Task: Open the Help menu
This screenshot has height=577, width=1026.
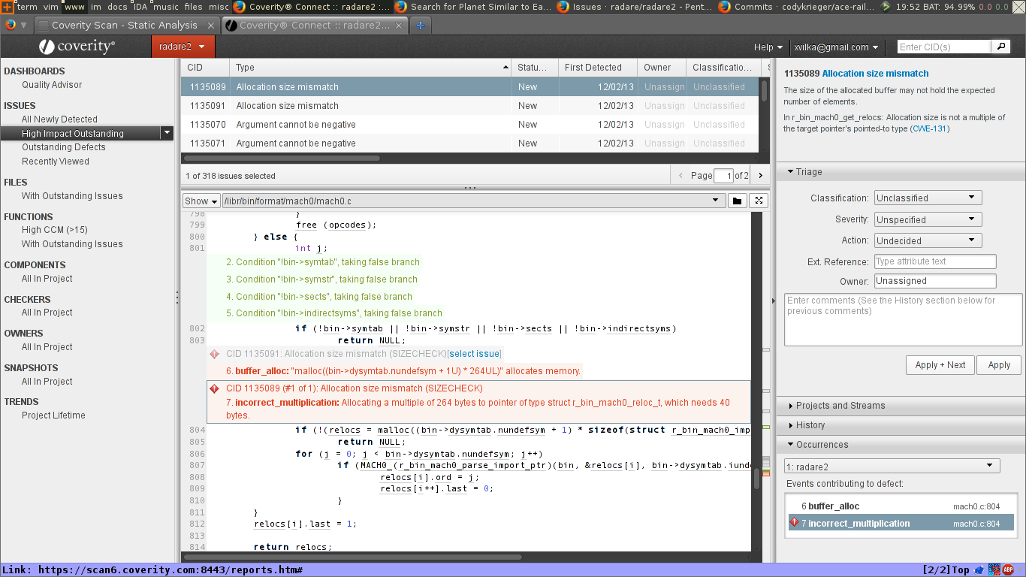Action: (768, 46)
